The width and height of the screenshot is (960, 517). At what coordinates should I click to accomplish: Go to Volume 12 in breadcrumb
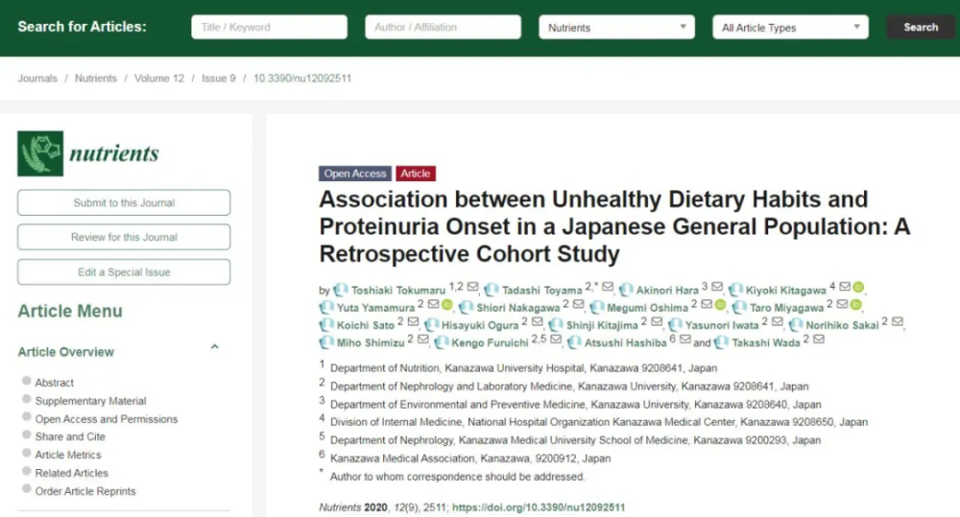159,79
